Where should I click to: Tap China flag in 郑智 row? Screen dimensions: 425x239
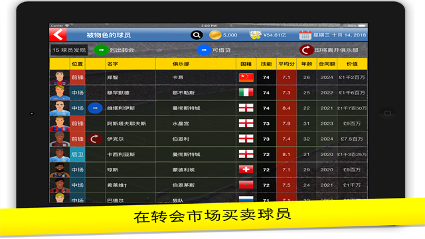pos(246,77)
